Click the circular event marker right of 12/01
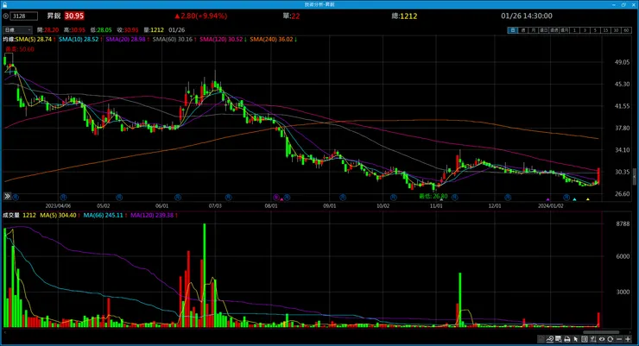Image resolution: width=639 pixels, height=346 pixels. click(508, 197)
